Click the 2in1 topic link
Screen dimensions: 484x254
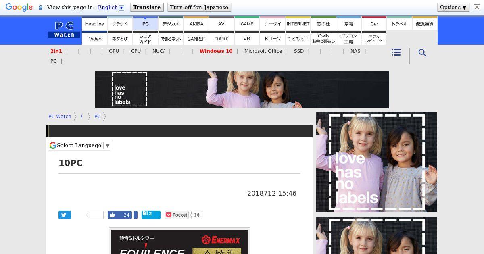coord(56,51)
